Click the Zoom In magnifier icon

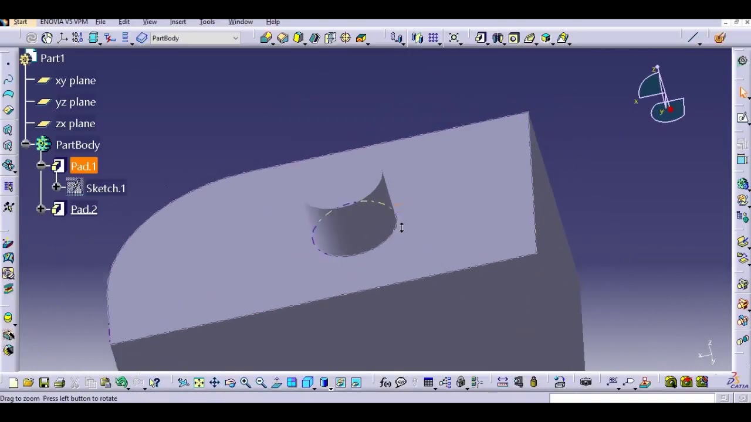[x=246, y=383]
